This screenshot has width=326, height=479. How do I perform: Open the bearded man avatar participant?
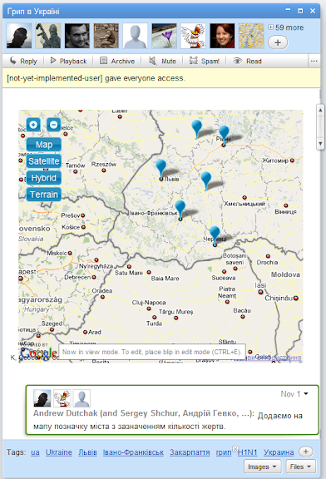tap(77, 36)
